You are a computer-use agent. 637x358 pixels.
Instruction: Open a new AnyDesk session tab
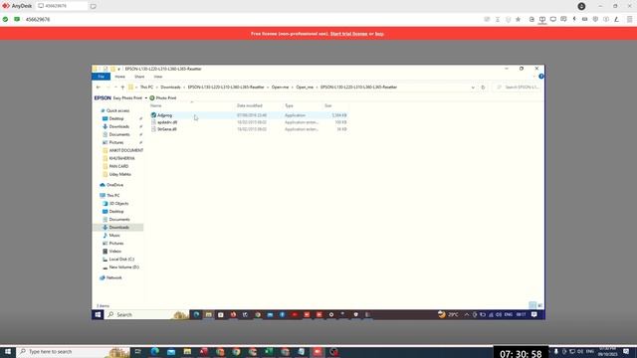[x=94, y=6]
